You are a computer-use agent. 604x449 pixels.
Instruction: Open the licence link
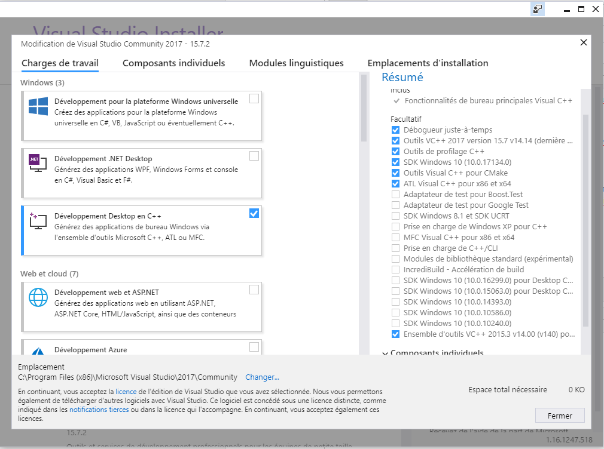(x=126, y=392)
